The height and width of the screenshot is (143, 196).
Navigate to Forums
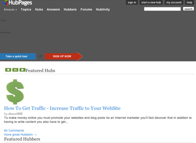click(x=86, y=10)
